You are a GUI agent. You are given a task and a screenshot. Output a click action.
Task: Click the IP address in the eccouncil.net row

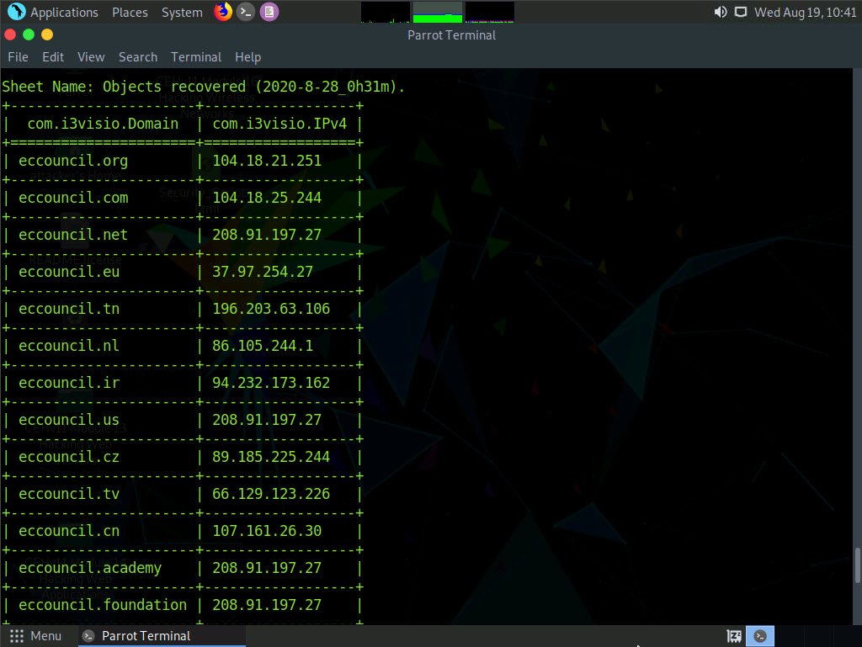(x=267, y=235)
